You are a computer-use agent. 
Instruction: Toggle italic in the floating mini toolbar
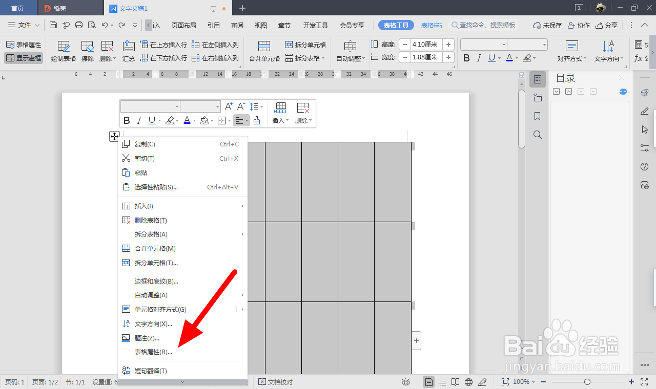(139, 120)
